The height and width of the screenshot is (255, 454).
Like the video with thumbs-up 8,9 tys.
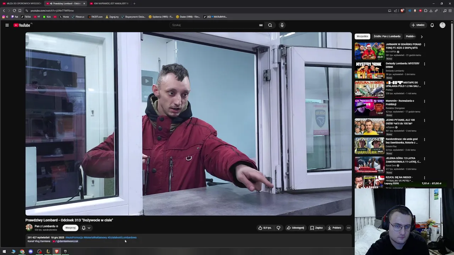pos(265,228)
